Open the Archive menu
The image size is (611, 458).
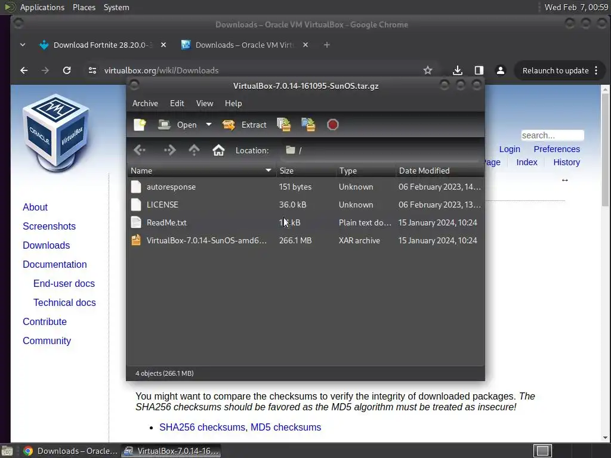pos(145,103)
